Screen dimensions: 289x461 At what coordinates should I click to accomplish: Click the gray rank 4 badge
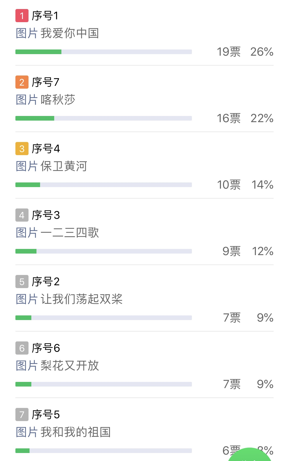pyautogui.click(x=22, y=215)
